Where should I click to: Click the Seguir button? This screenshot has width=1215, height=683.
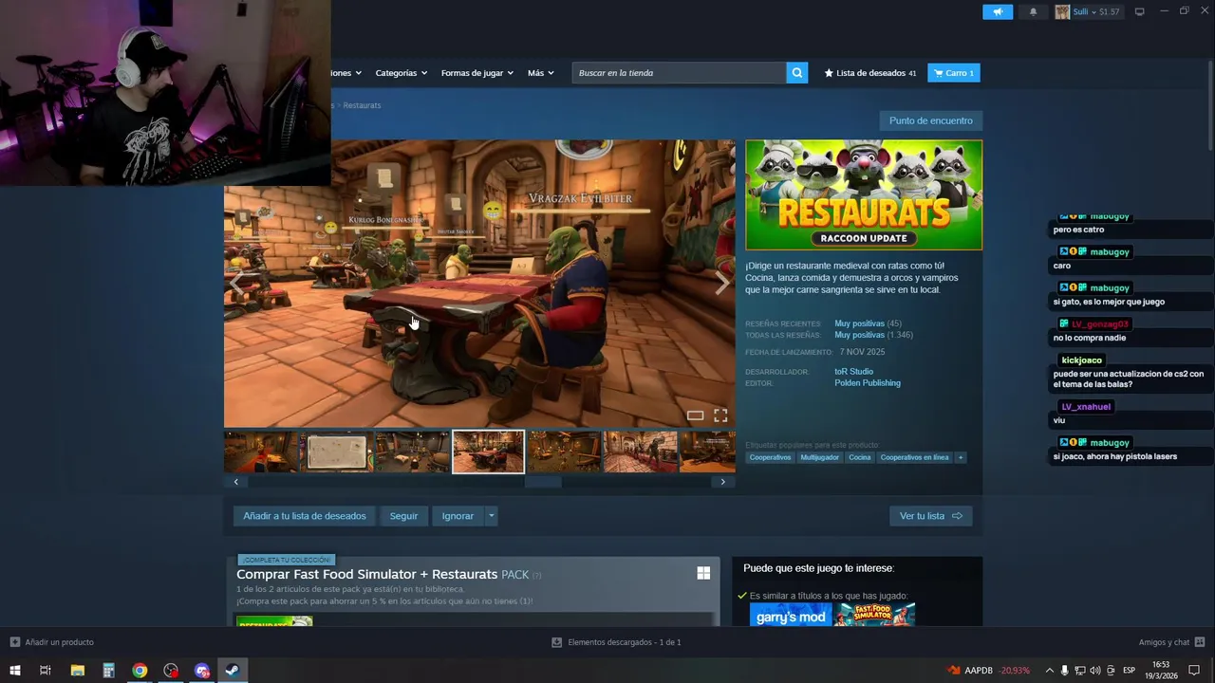403,516
